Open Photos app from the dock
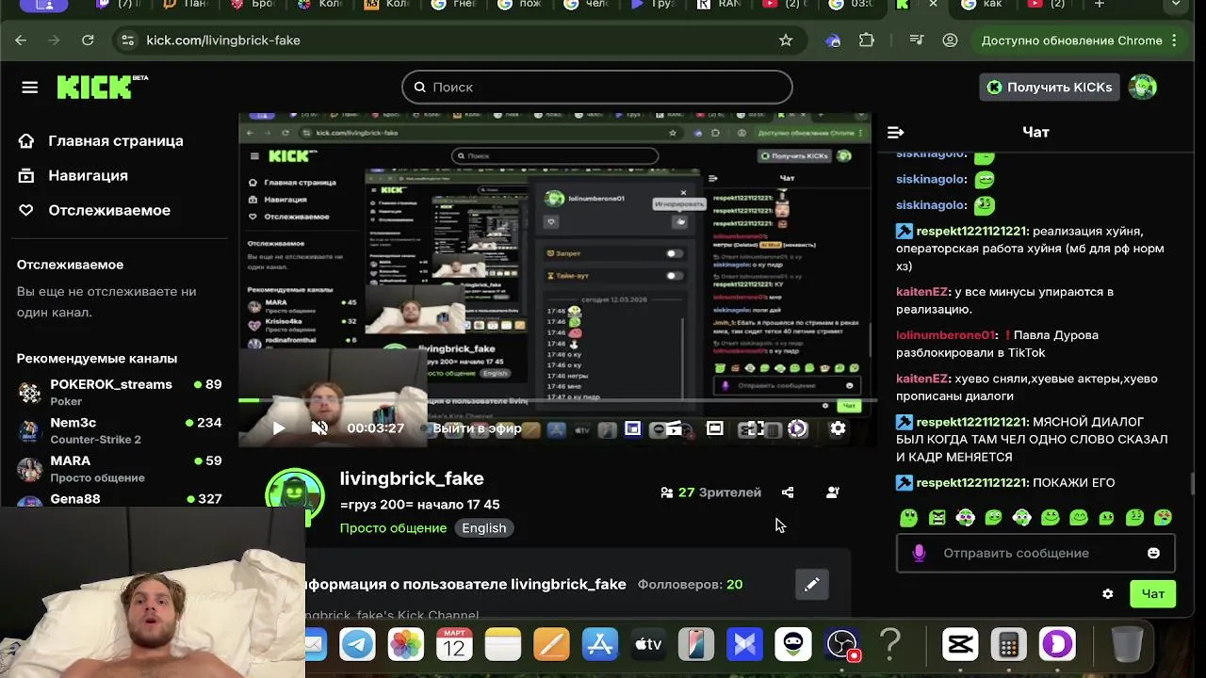The height and width of the screenshot is (678, 1206). (x=406, y=645)
